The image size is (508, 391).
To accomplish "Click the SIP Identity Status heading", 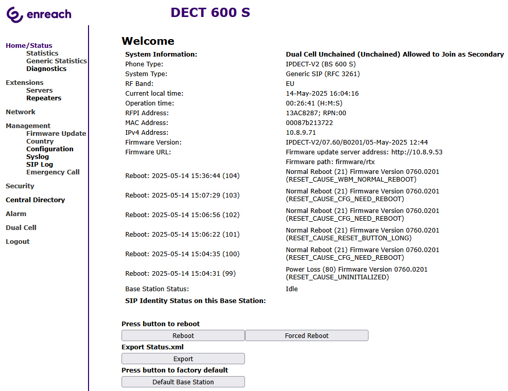I will [x=196, y=301].
